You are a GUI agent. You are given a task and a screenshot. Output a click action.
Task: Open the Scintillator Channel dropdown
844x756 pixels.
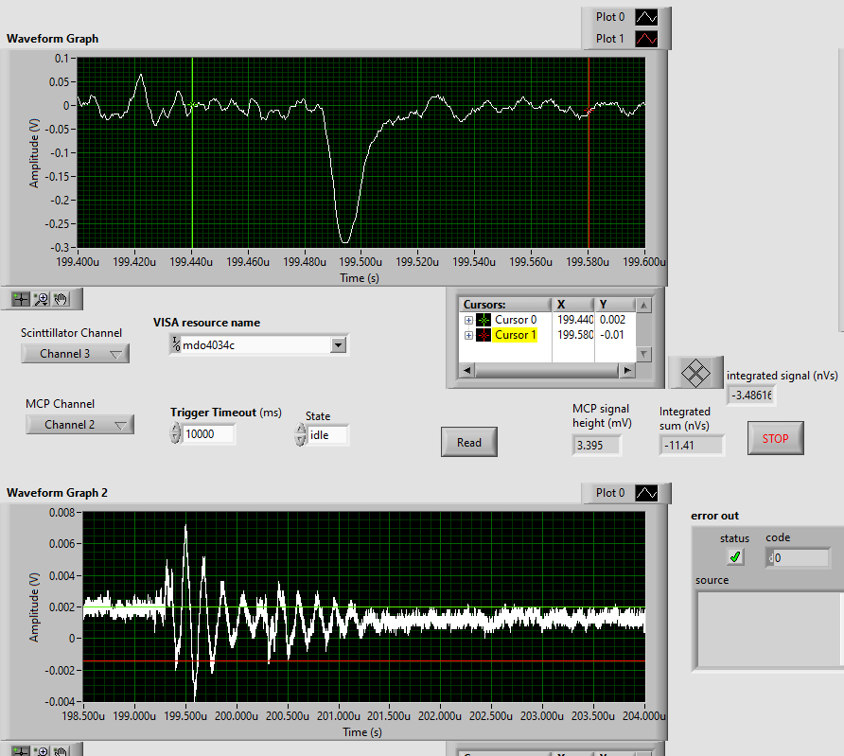click(x=76, y=354)
